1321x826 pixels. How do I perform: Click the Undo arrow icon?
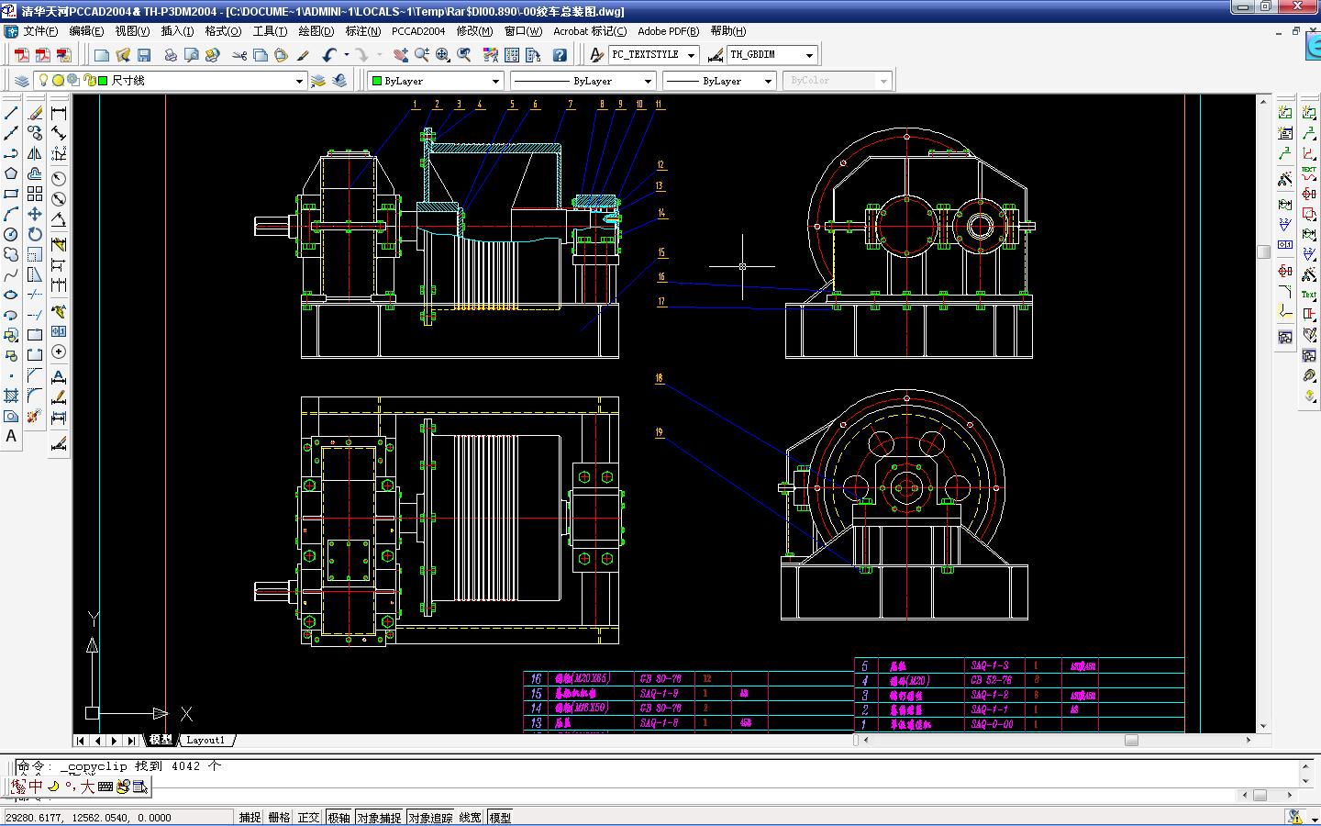[328, 55]
